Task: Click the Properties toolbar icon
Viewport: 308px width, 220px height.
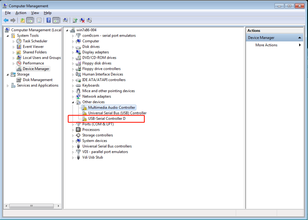Action: pyautogui.click(x=39, y=20)
